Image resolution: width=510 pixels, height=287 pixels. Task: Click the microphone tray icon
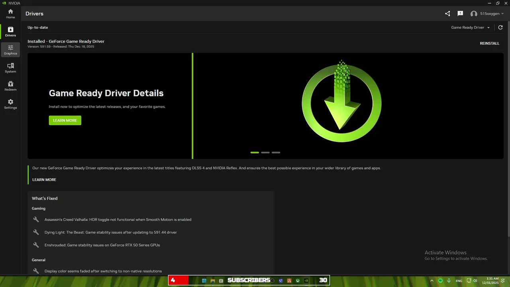point(449,281)
